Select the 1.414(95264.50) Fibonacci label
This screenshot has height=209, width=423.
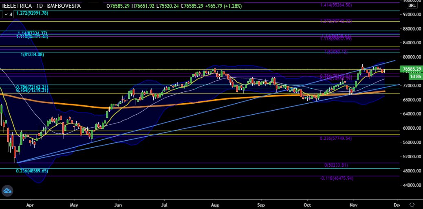[x=336, y=5]
